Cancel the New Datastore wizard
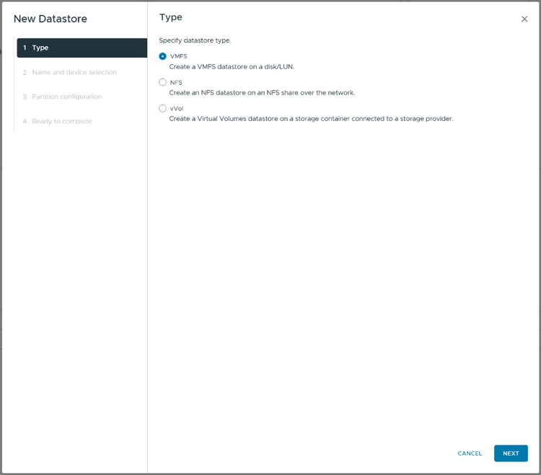The width and height of the screenshot is (541, 475). coord(470,453)
